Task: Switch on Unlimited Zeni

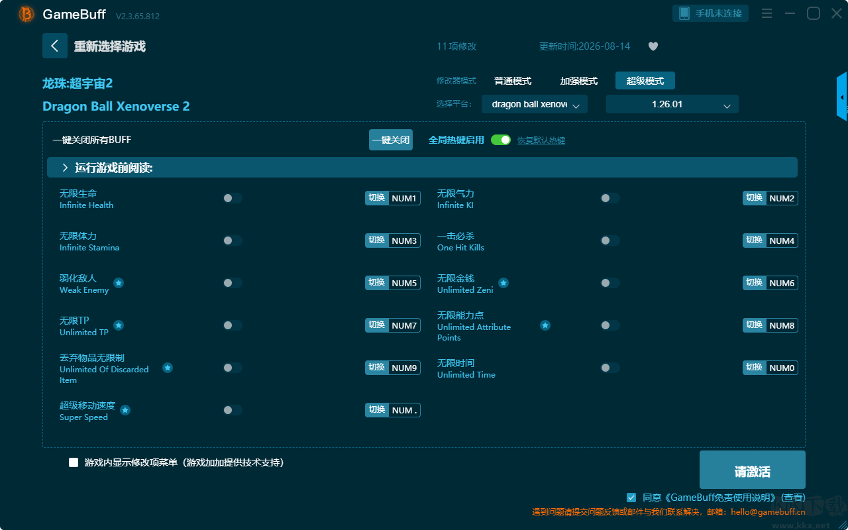Action: tap(610, 283)
